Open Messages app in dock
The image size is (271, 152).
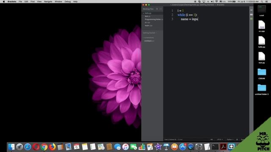[x=118, y=147]
